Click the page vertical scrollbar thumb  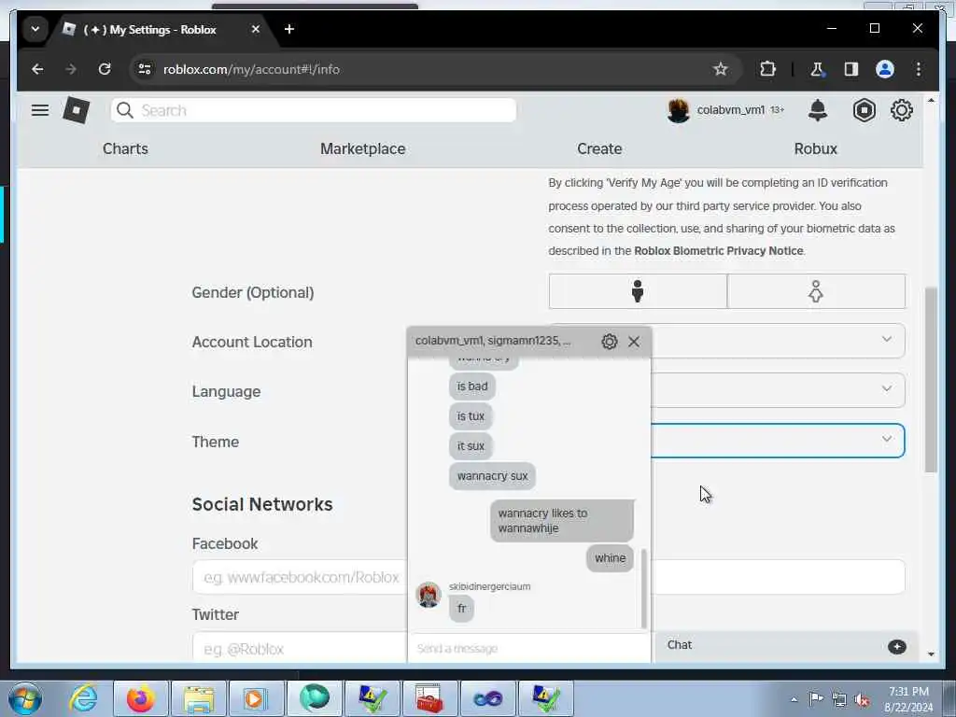click(x=931, y=379)
